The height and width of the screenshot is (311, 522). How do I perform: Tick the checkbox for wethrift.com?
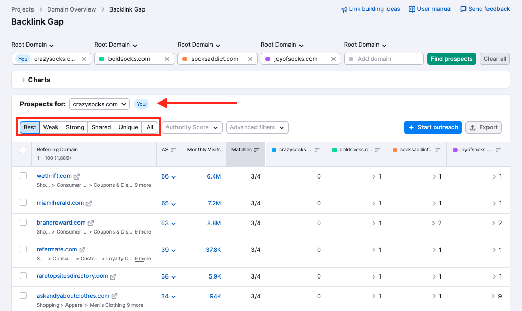coord(23,176)
